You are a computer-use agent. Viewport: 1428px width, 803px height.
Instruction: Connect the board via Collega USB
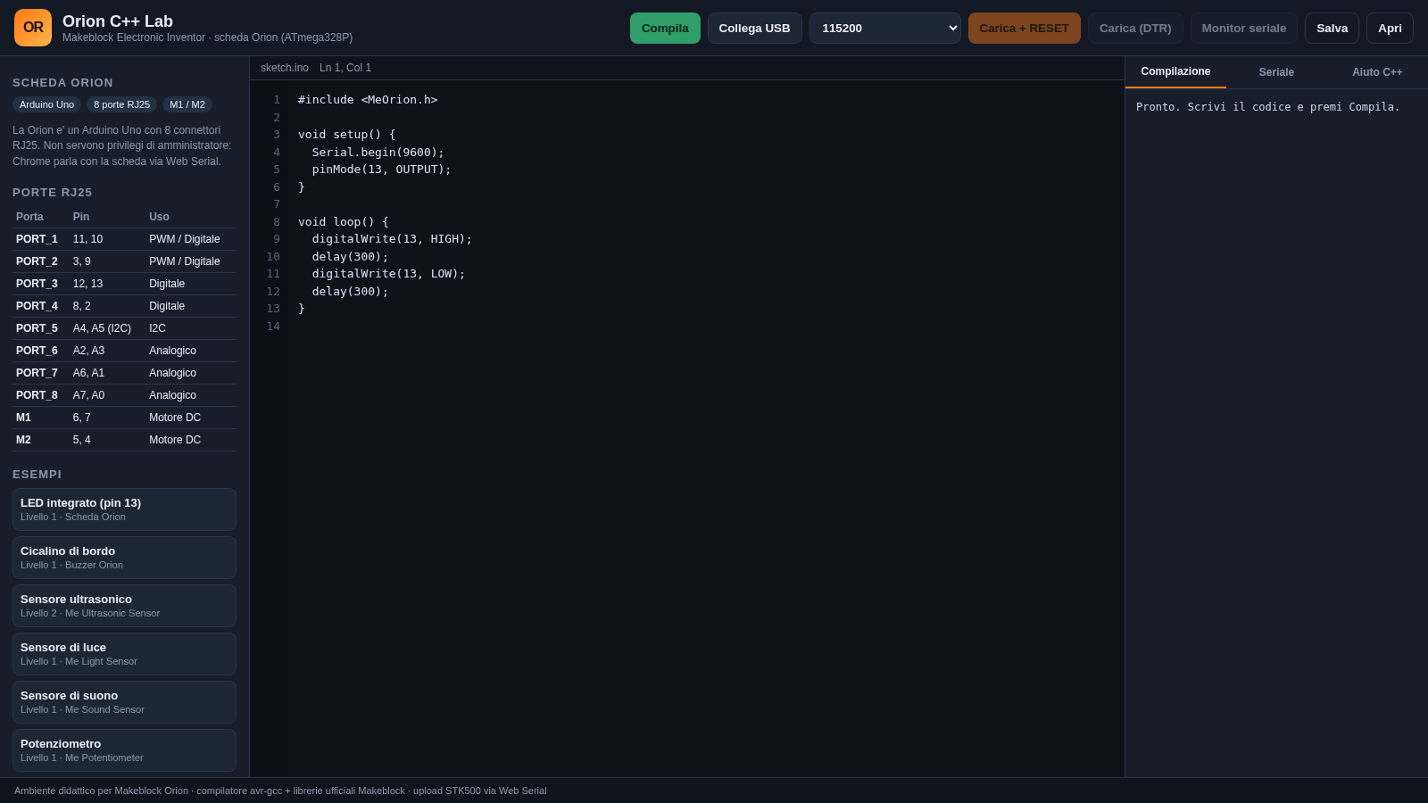point(754,28)
